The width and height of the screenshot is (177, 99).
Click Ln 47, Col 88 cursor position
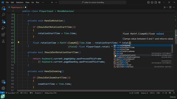click(x=134, y=93)
